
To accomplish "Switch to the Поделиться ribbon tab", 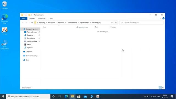I will tap(42, 18).
